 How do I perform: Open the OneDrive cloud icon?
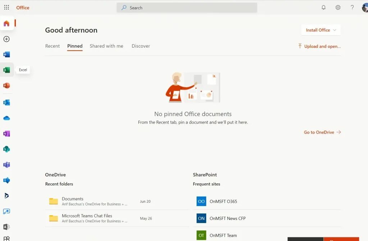(6, 117)
